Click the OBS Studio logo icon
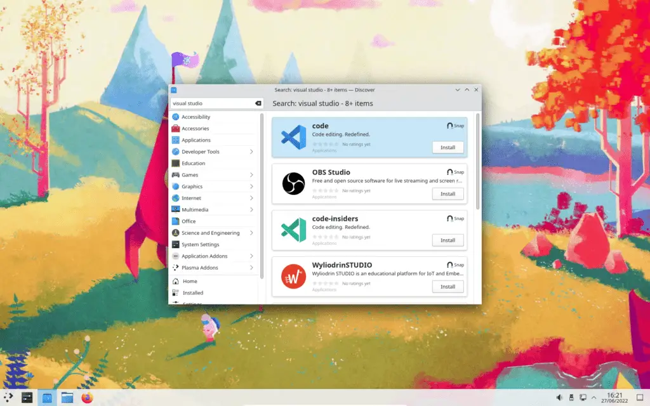This screenshot has height=406, width=650. [293, 184]
